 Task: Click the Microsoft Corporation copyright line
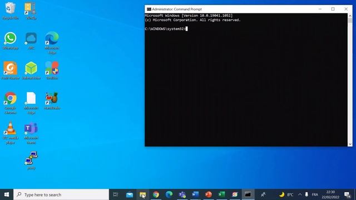click(192, 20)
